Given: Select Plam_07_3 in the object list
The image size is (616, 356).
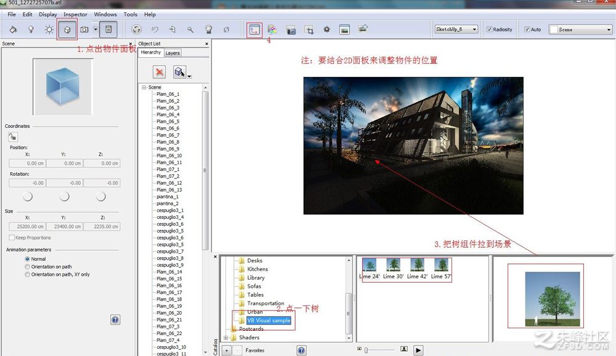Looking at the screenshot, I should pos(168,326).
